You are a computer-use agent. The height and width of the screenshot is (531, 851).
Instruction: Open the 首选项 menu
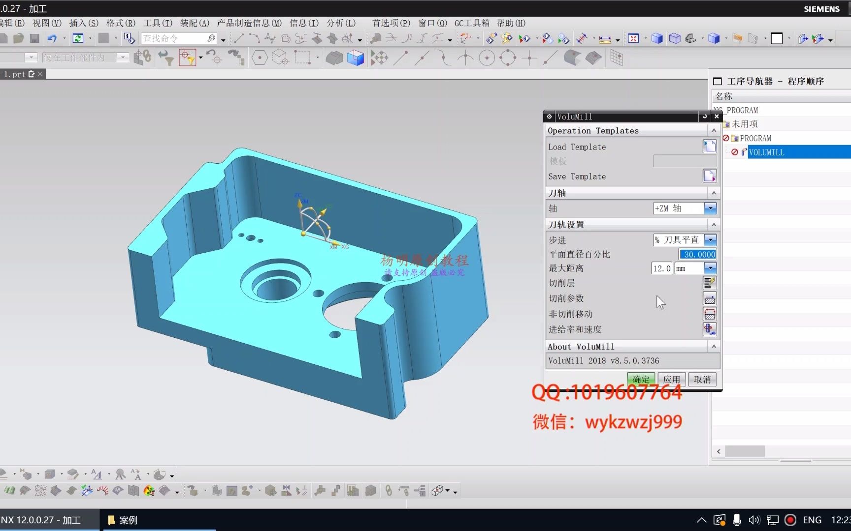pyautogui.click(x=390, y=23)
